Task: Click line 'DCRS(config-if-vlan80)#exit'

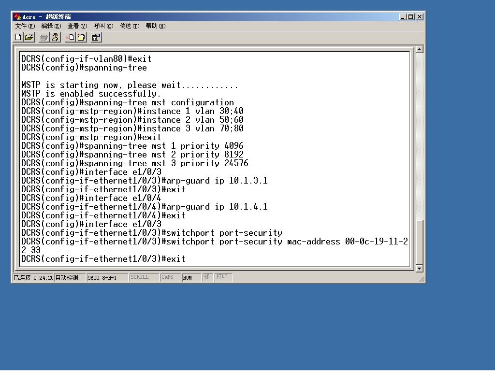Action: tap(86, 59)
